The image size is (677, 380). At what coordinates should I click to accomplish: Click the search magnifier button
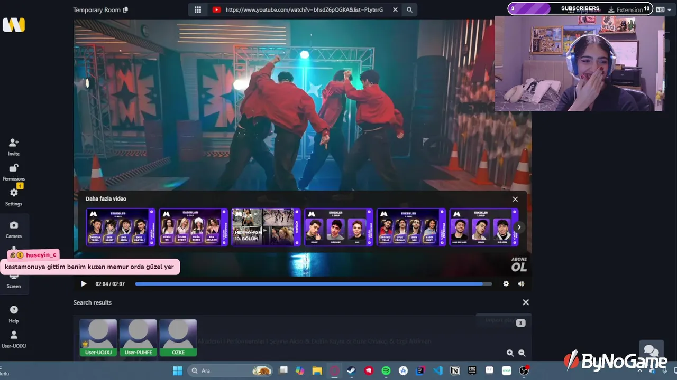(409, 9)
